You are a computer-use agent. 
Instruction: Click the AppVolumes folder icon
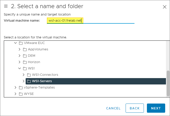tap(25, 49)
